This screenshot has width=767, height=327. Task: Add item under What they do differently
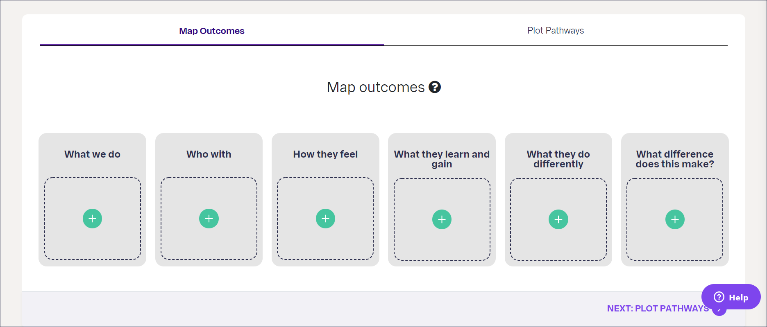[558, 219]
